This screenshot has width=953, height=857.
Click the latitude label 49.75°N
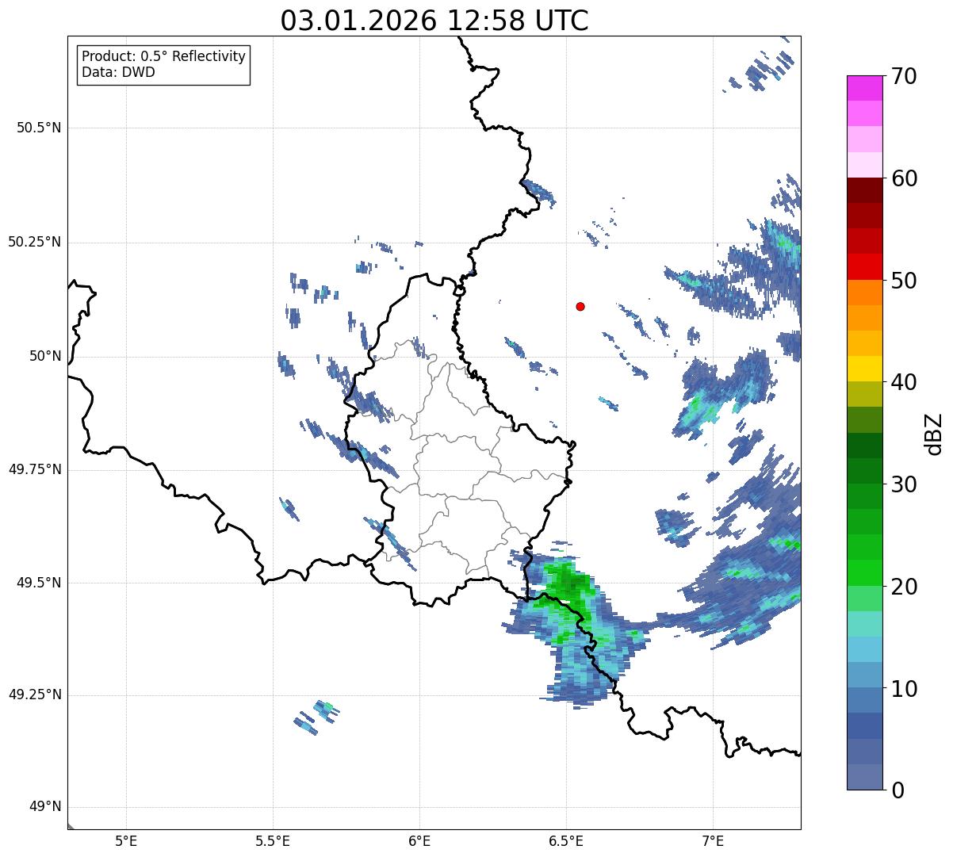[35, 469]
